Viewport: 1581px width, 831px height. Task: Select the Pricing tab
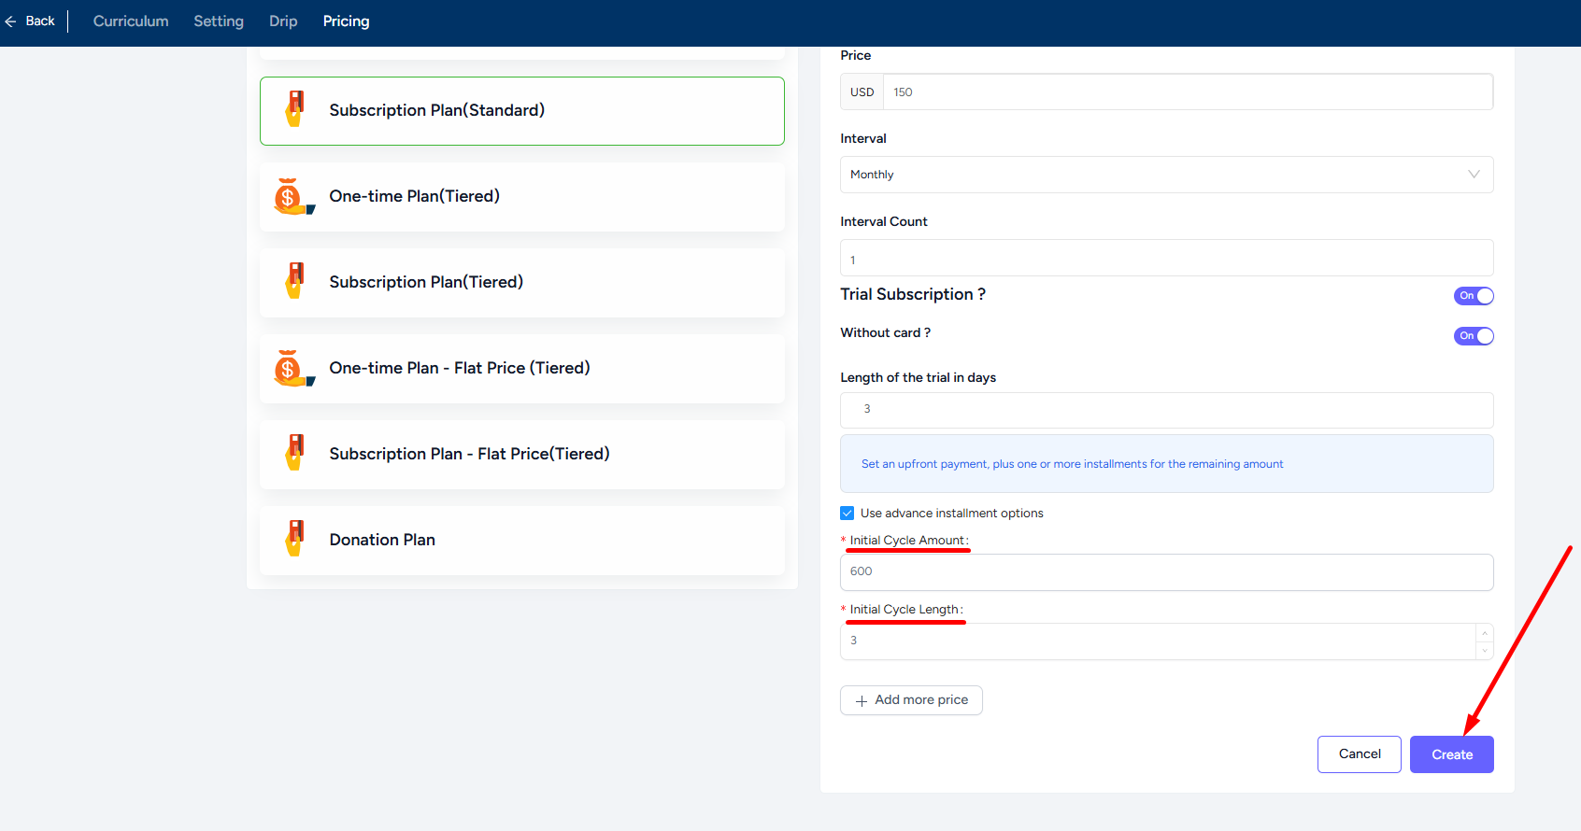point(346,21)
